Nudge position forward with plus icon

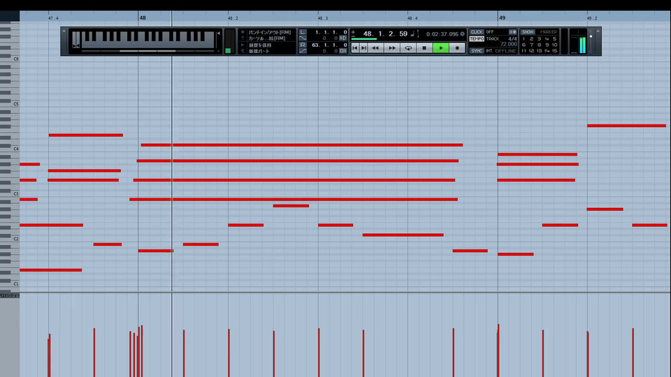[353, 32]
